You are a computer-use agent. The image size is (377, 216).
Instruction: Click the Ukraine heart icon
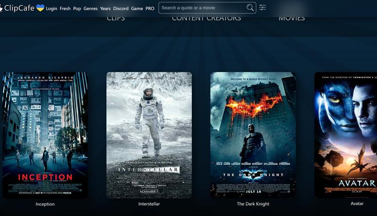click(x=40, y=8)
